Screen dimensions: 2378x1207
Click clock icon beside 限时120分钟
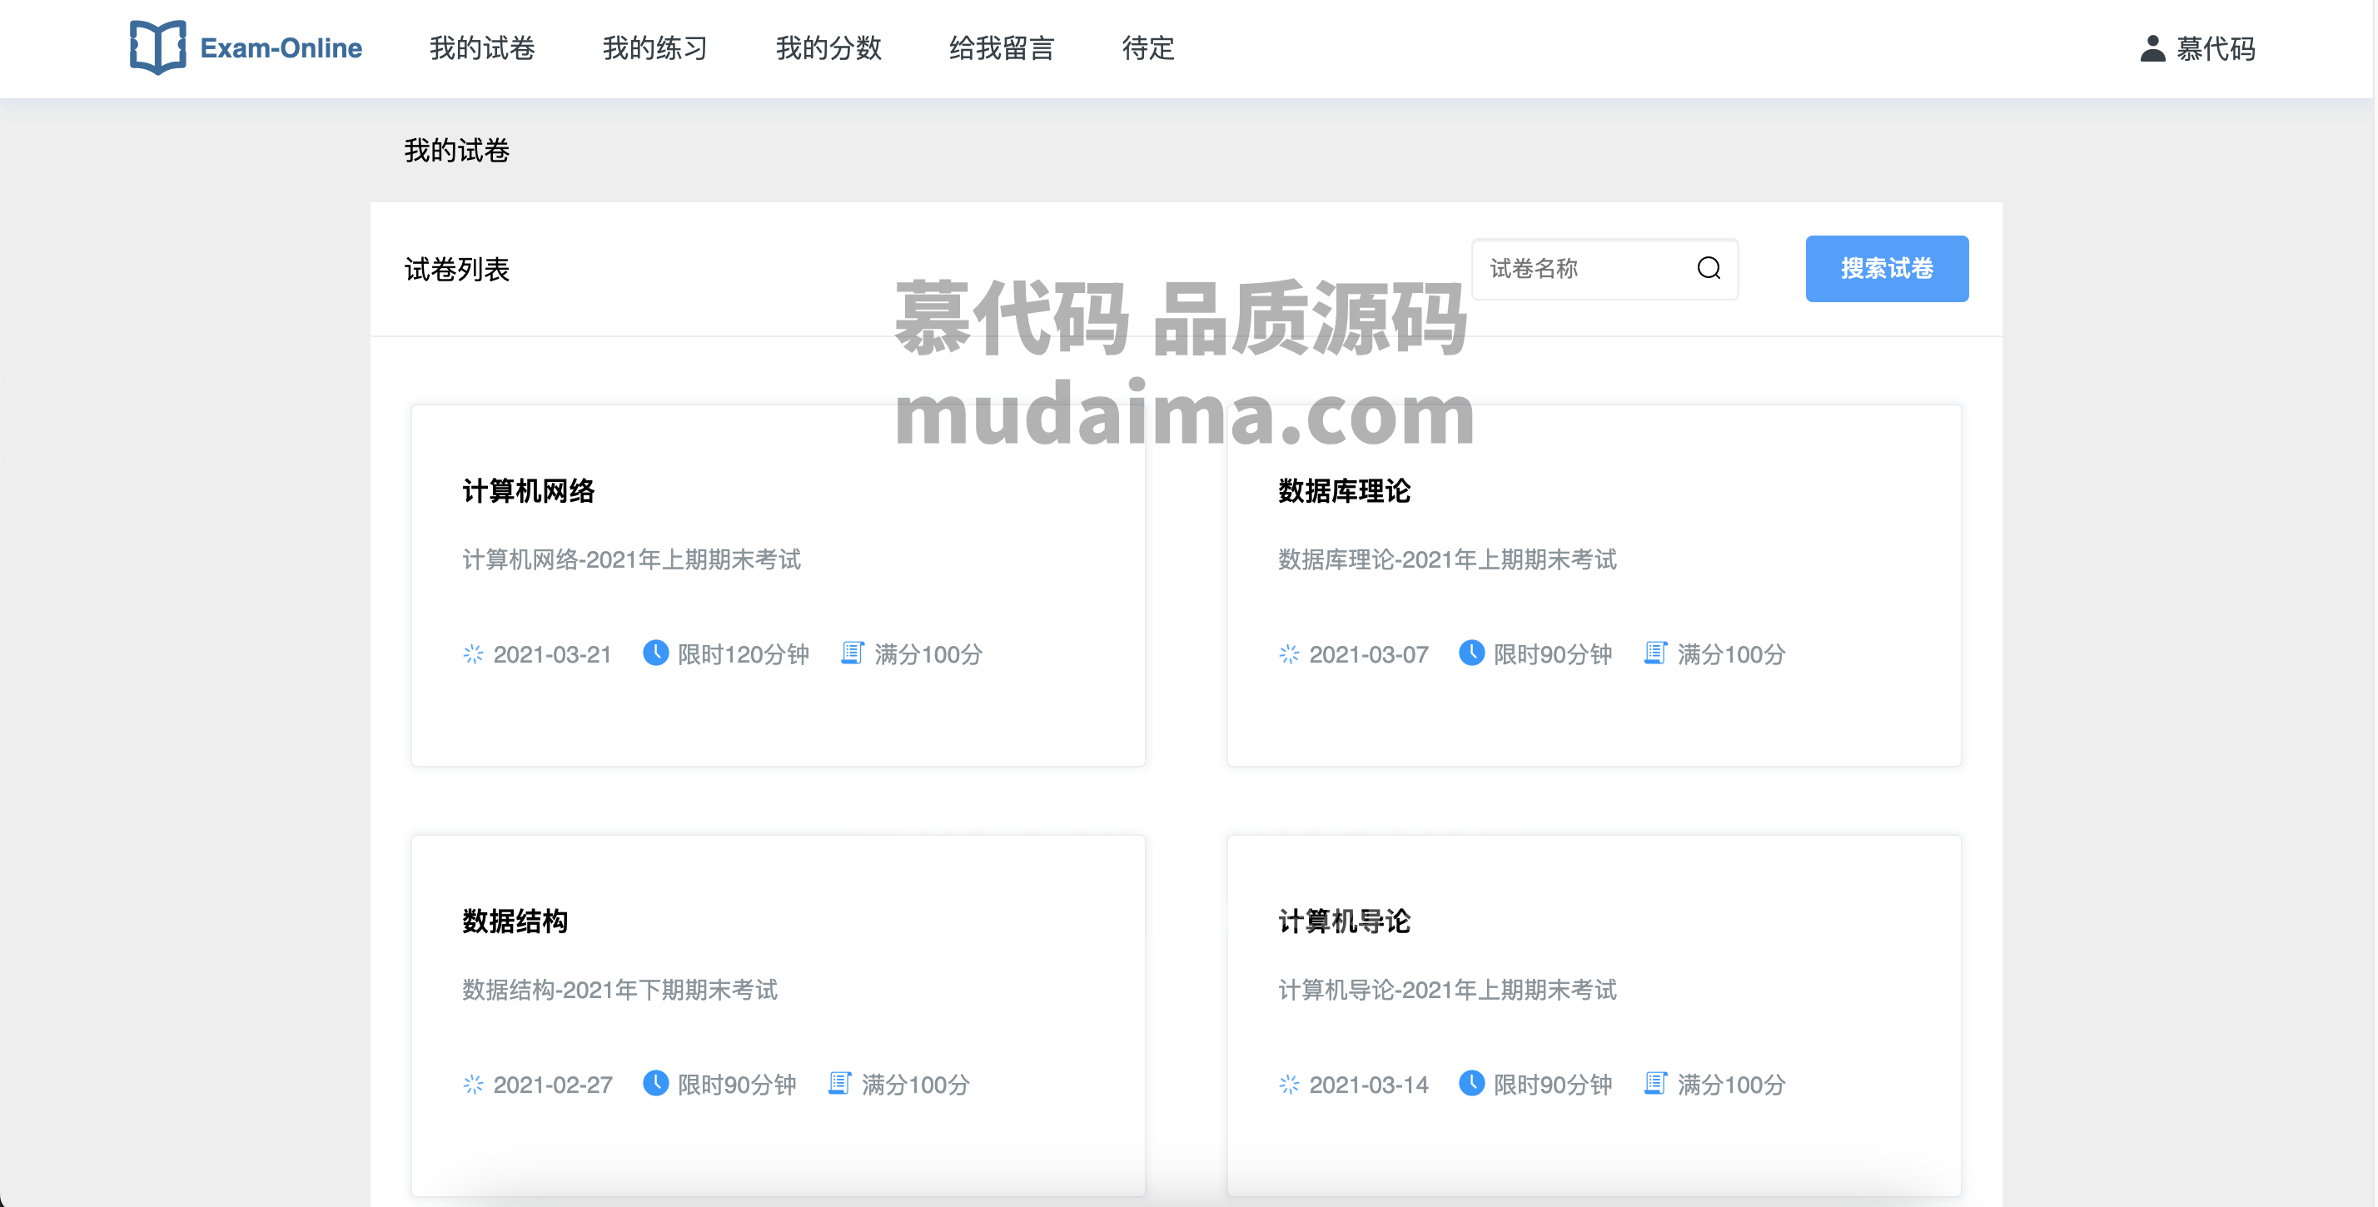655,653
